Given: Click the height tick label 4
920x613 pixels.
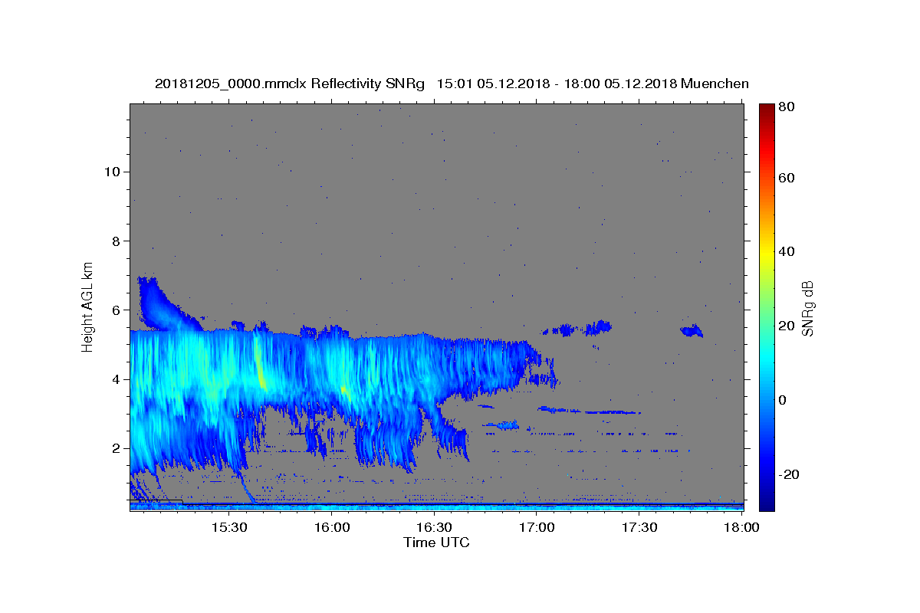Looking at the screenshot, I should [115, 379].
